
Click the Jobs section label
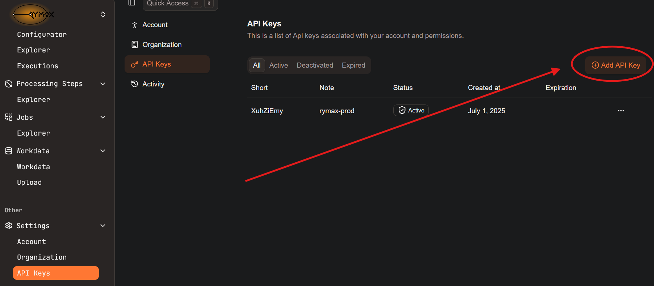[25, 117]
